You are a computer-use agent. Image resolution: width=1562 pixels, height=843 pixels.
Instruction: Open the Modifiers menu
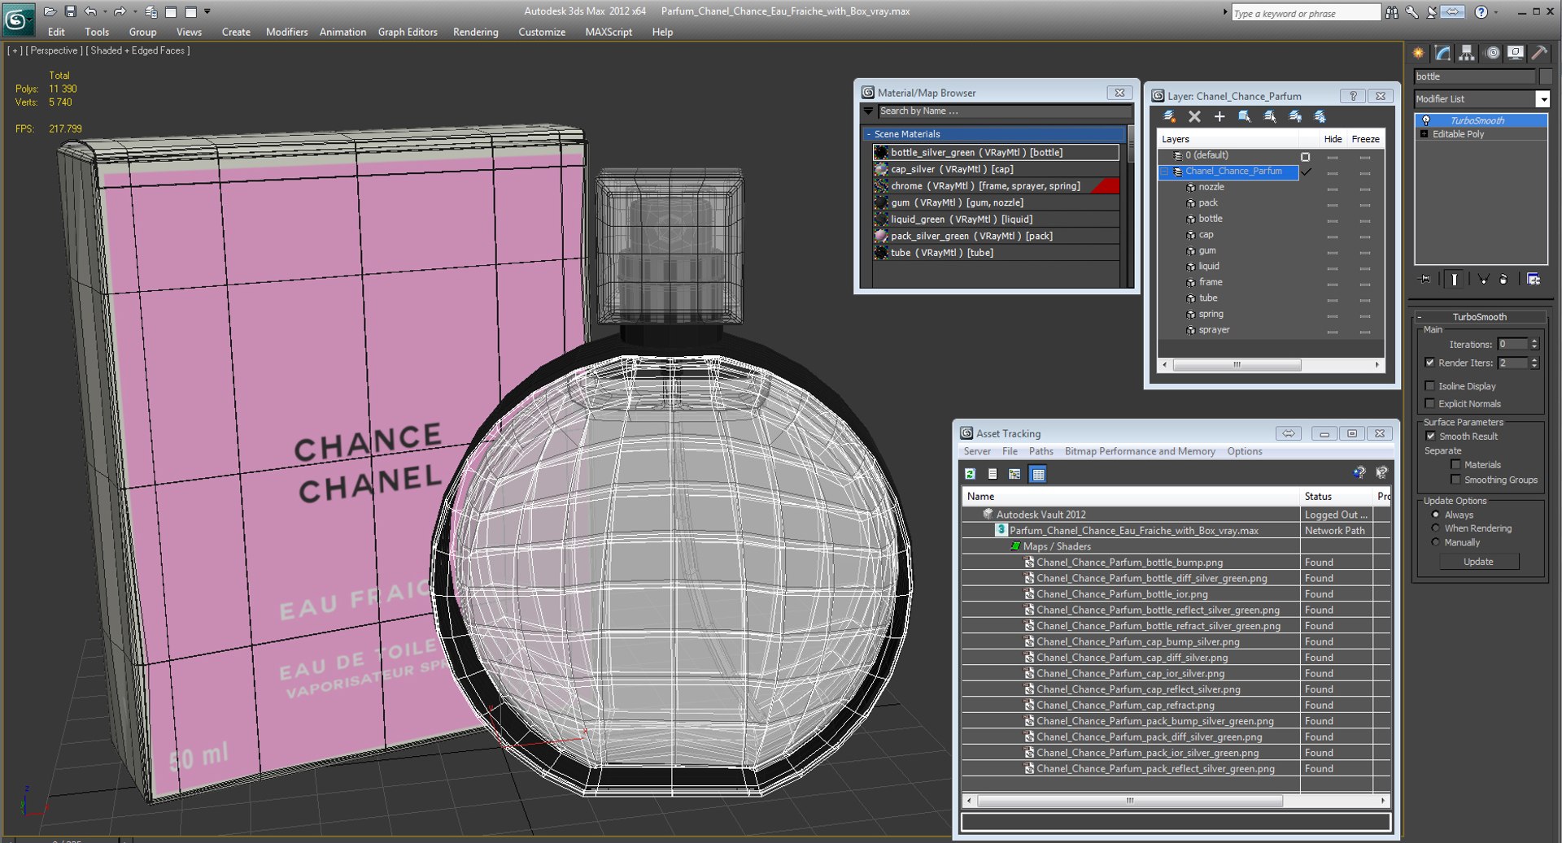click(286, 33)
